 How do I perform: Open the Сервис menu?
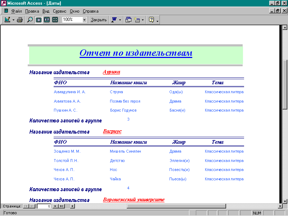click(59, 11)
